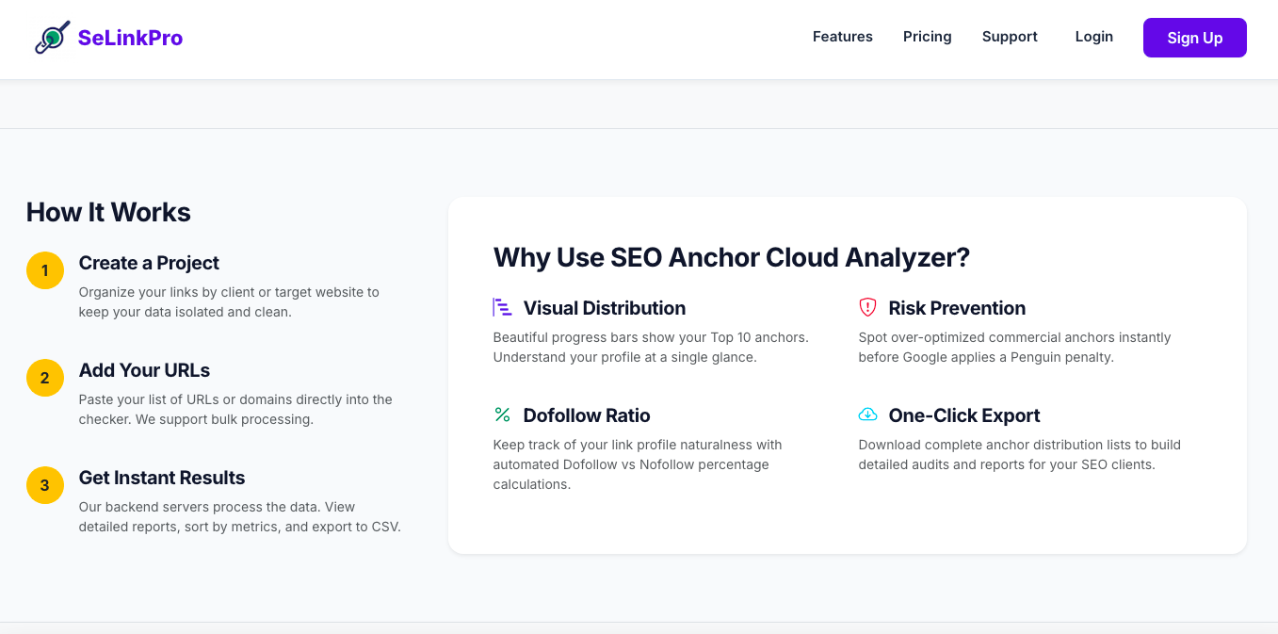The image size is (1278, 634).
Task: Click the SeLinkPro brand name
Action: pyautogui.click(x=130, y=38)
